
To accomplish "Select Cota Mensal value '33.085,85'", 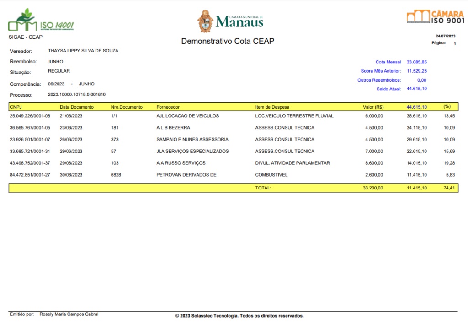I will [417, 62].
